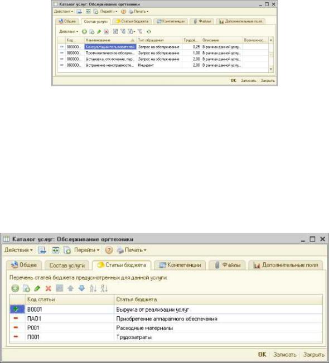Switch to Статьи бюджета tab in upper window
Image resolution: width=329 pixels, height=363 pixels.
point(132,21)
